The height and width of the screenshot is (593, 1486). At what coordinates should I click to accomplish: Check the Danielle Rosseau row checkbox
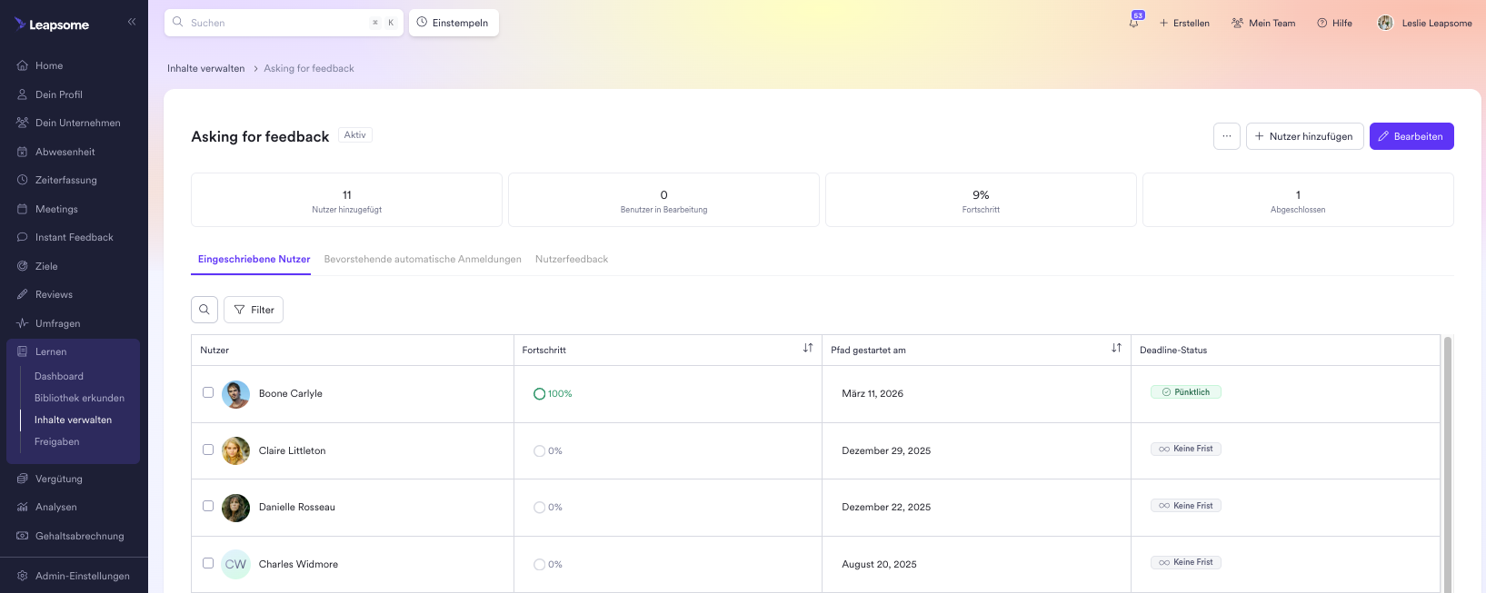pos(208,507)
